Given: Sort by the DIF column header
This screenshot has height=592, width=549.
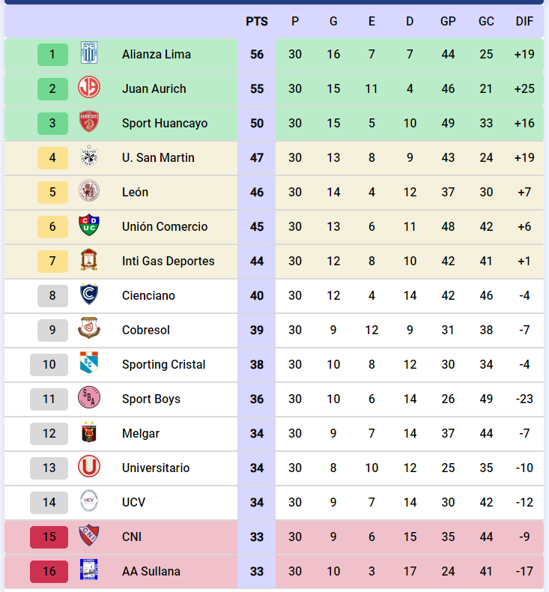Looking at the screenshot, I should [x=524, y=22].
